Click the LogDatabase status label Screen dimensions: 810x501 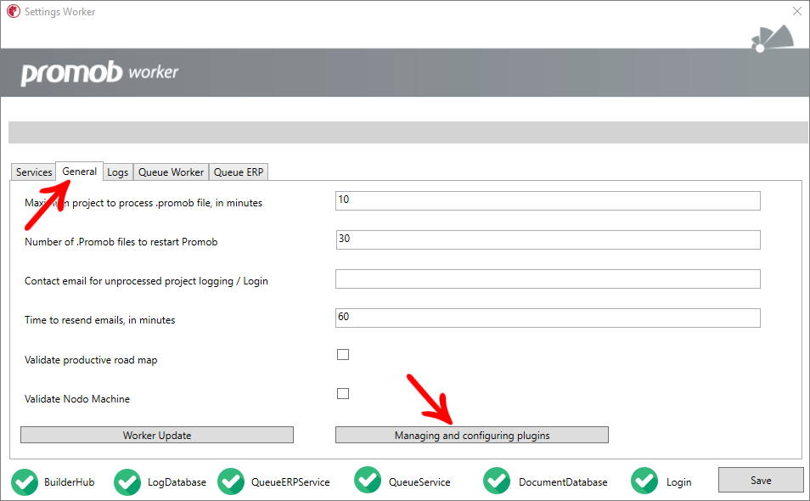coord(177,481)
